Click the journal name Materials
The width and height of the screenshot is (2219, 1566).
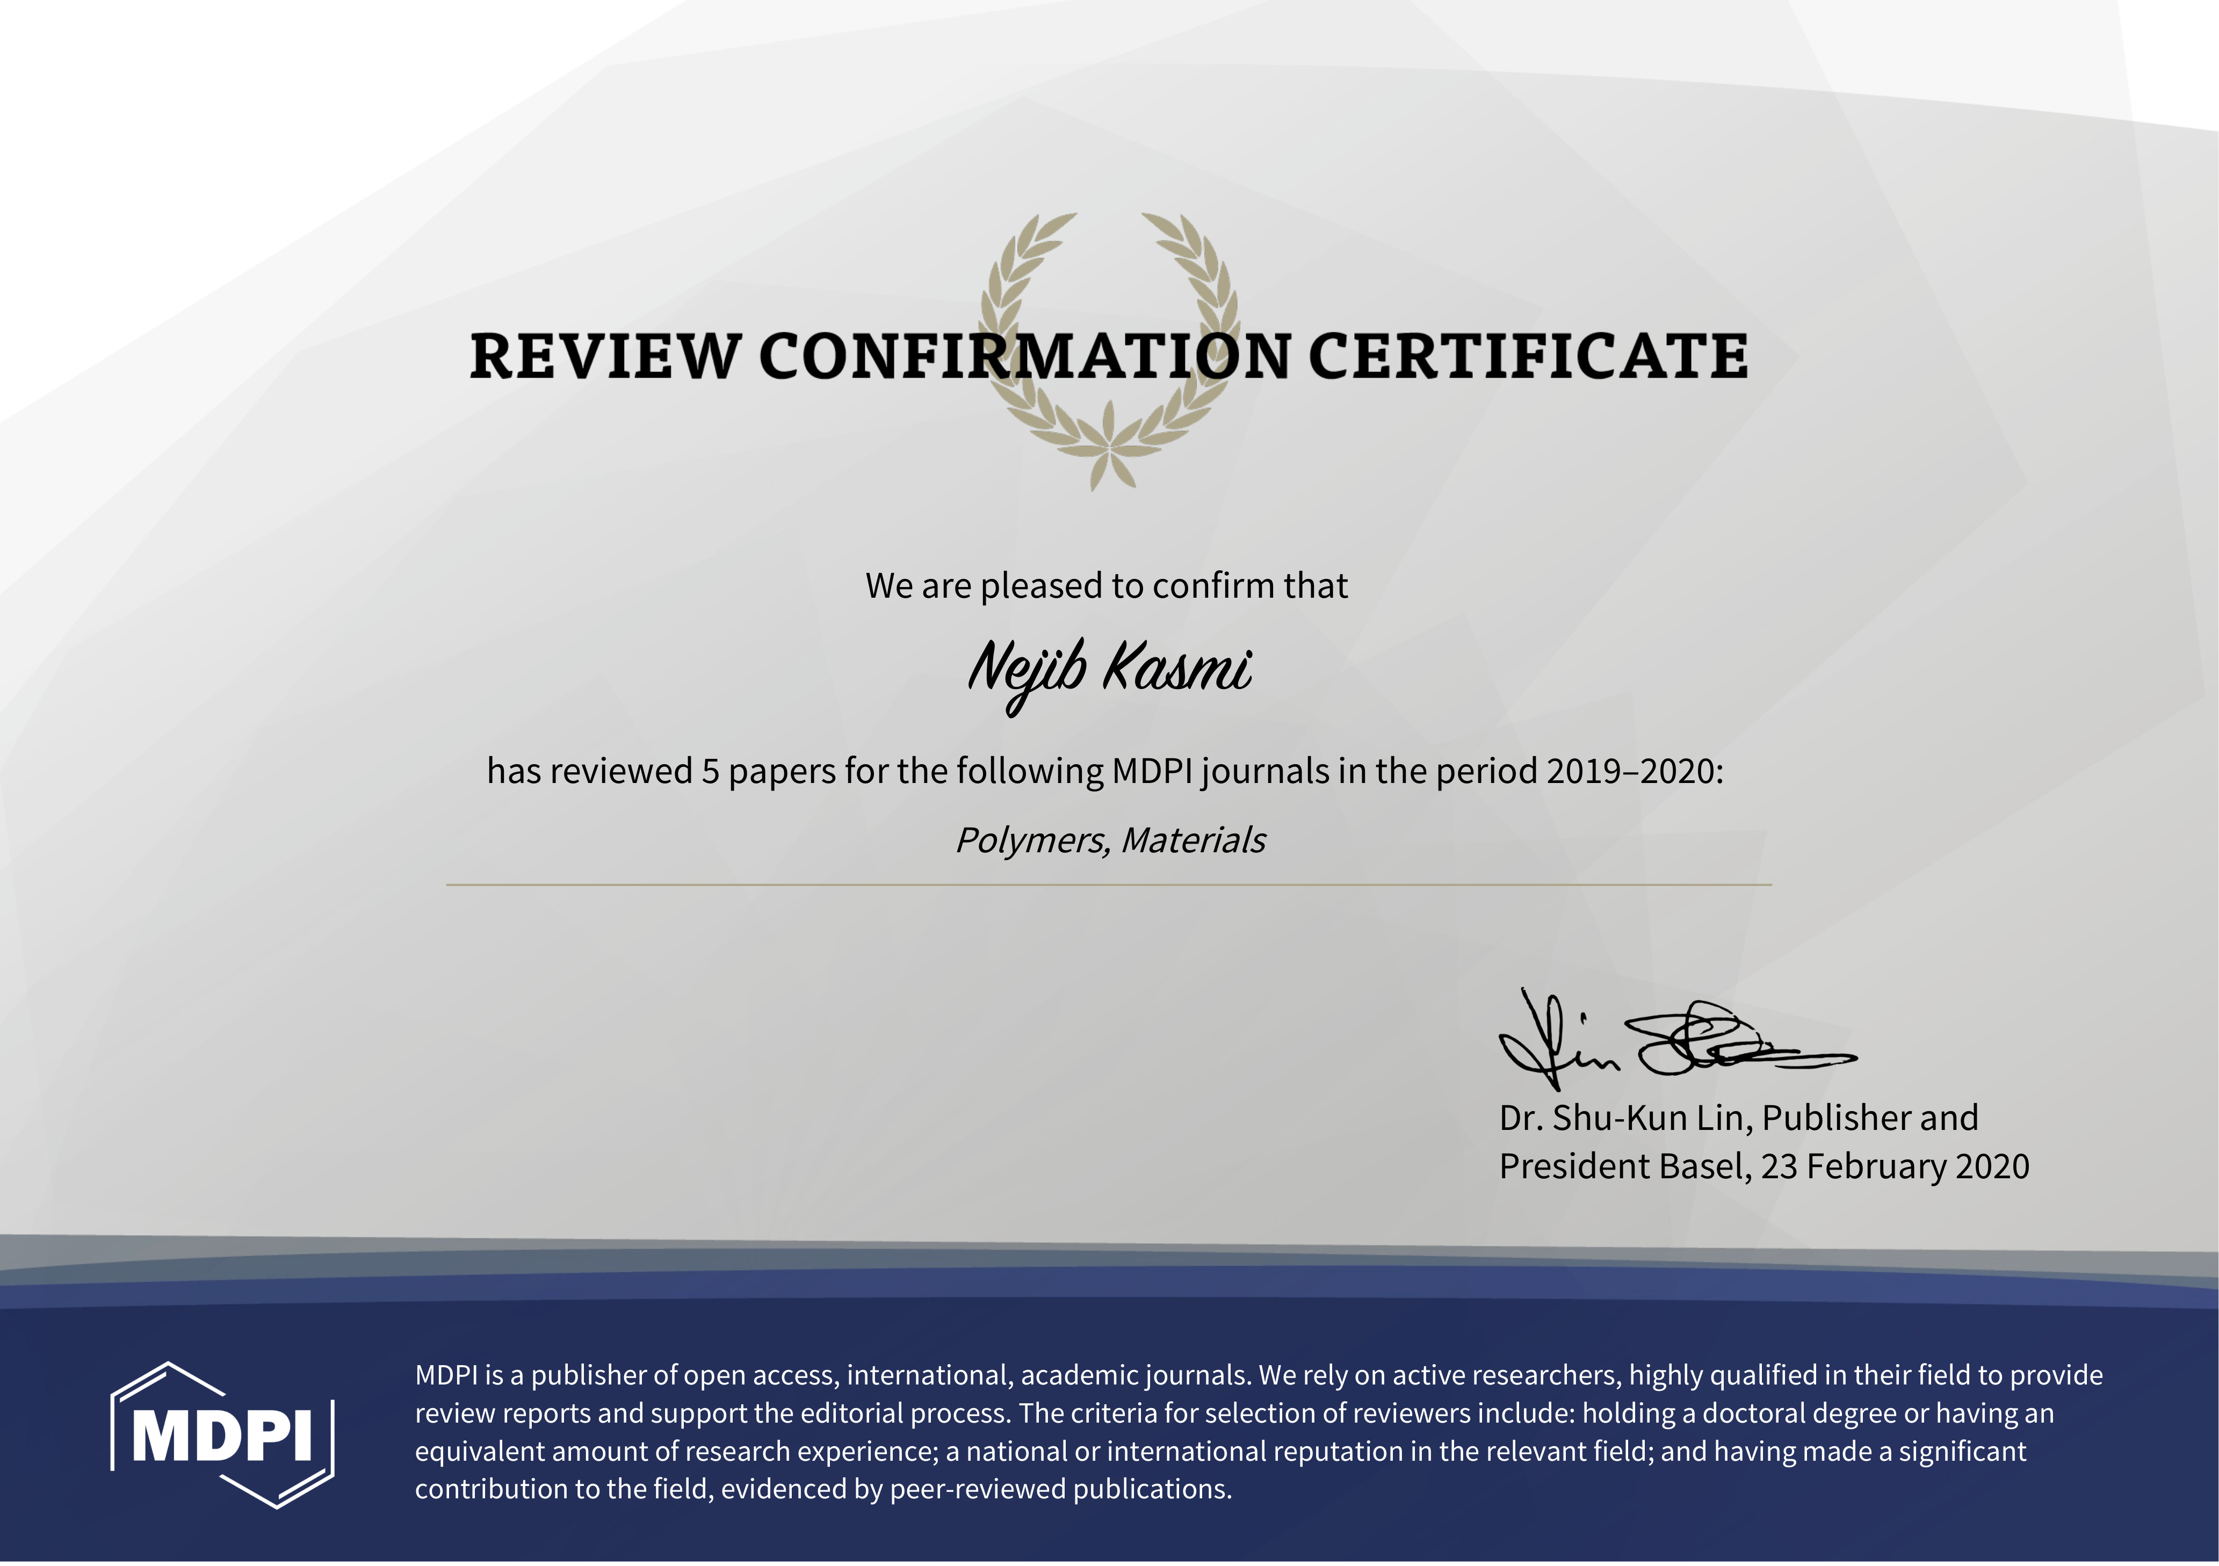1194,840
